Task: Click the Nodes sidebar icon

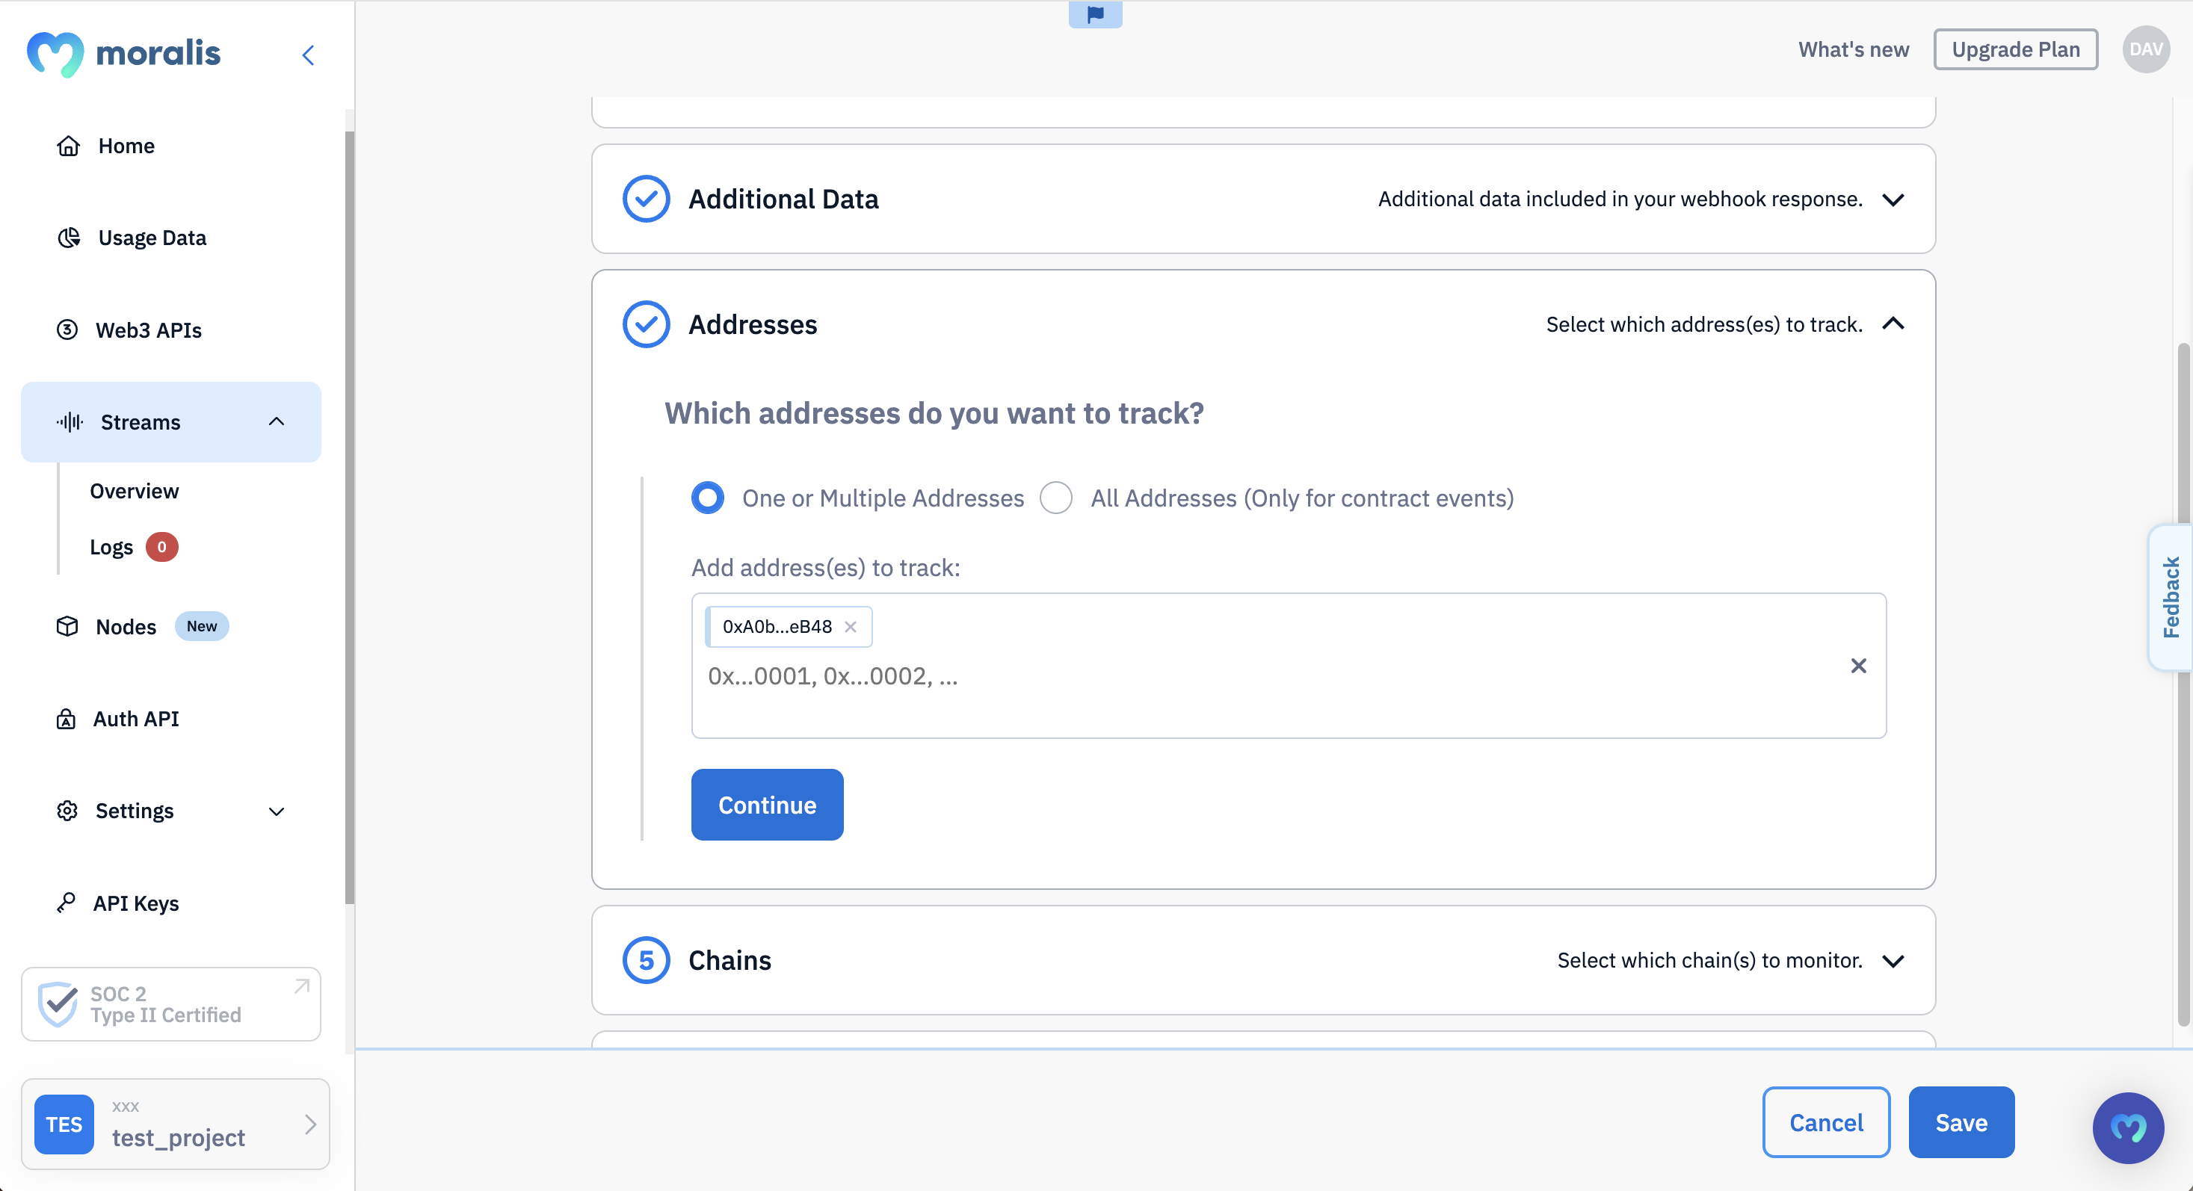Action: (67, 626)
